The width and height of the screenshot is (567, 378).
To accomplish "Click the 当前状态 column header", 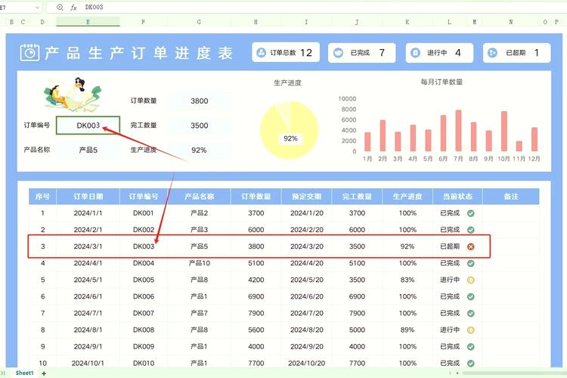I will (457, 197).
